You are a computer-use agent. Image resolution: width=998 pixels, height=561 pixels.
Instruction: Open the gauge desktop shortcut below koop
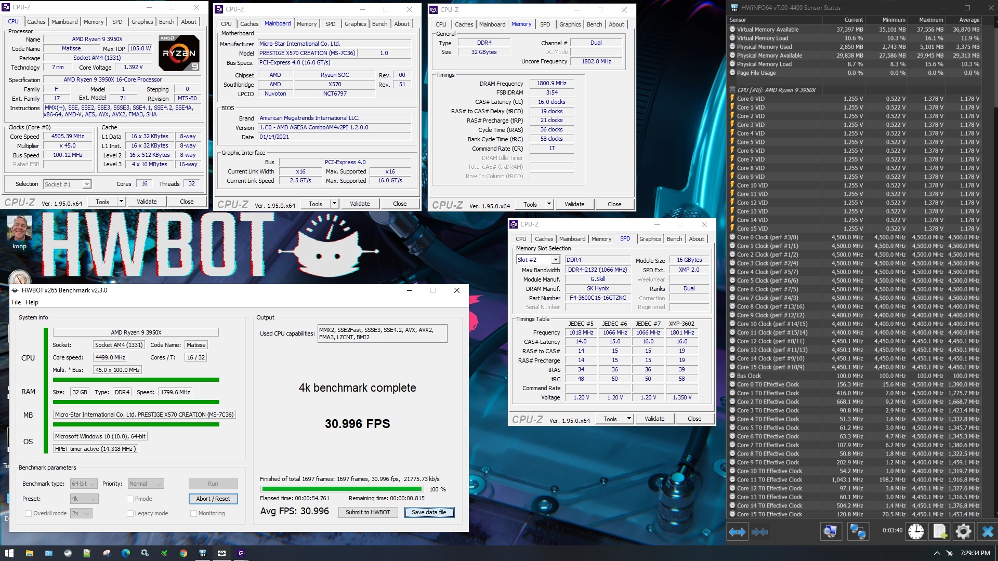[x=19, y=276]
